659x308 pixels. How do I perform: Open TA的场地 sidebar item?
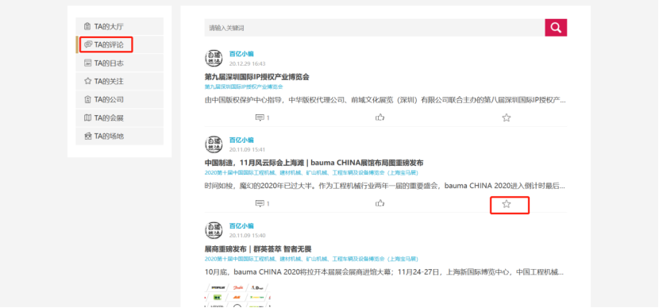click(119, 137)
